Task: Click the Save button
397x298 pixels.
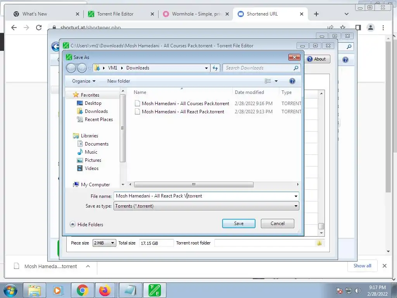Action: pos(239,223)
